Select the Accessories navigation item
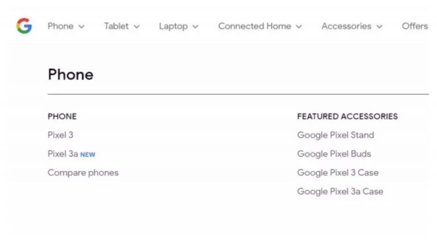The height and width of the screenshot is (244, 437). click(346, 26)
